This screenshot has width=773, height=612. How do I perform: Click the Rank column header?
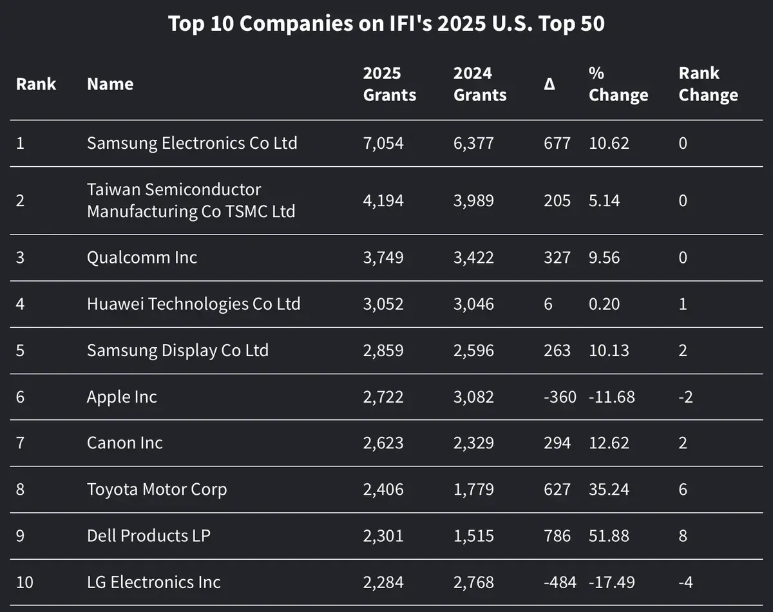click(x=36, y=84)
